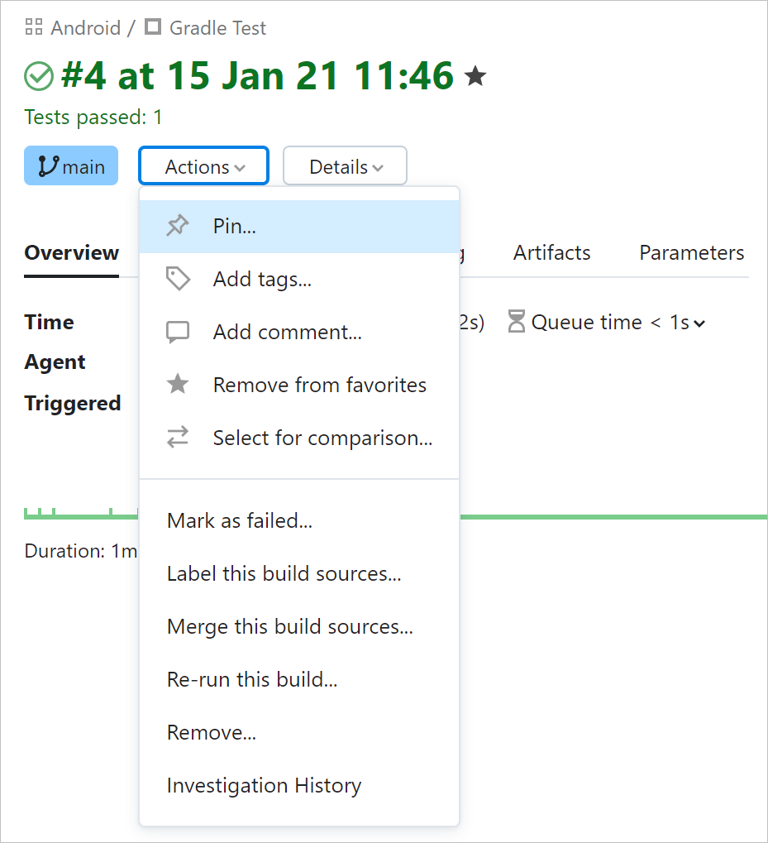Click the star icon beside Remove from favorites
Viewport: 768px width, 843px height.
click(x=178, y=385)
